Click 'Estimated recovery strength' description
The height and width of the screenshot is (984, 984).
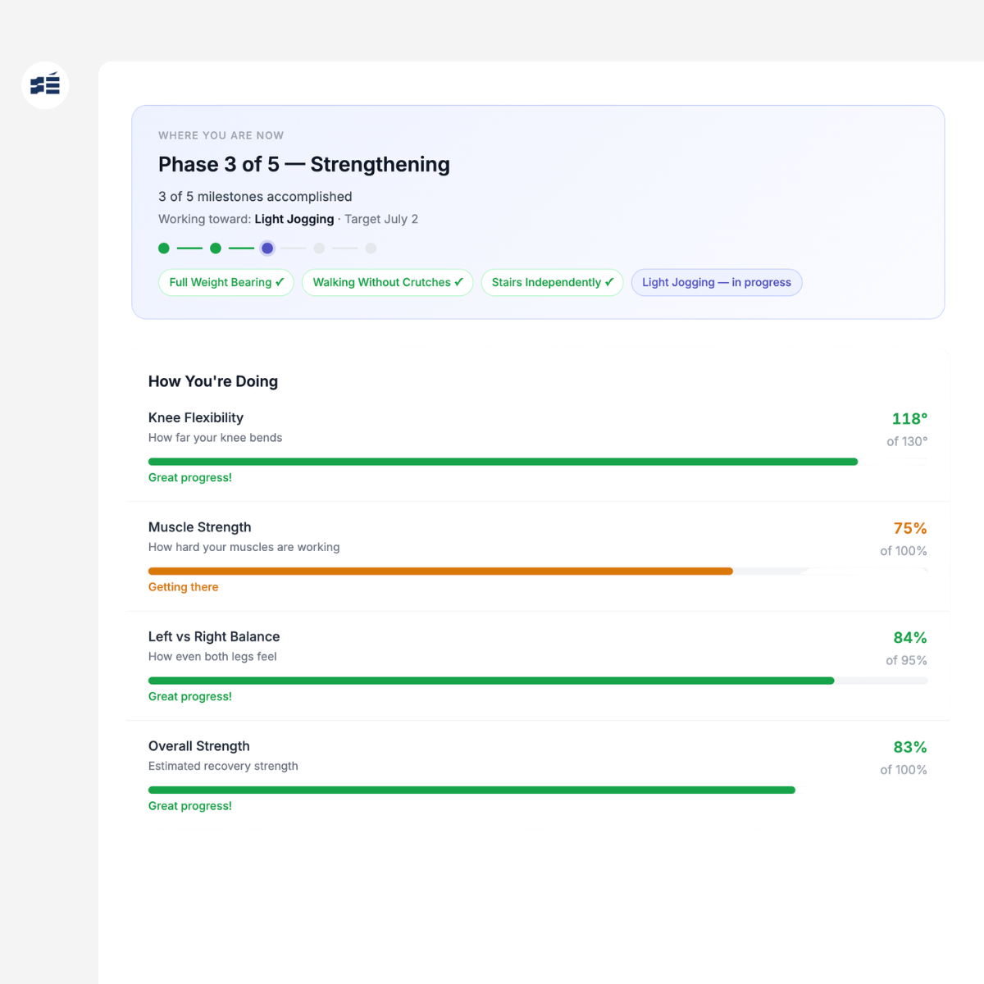point(223,766)
